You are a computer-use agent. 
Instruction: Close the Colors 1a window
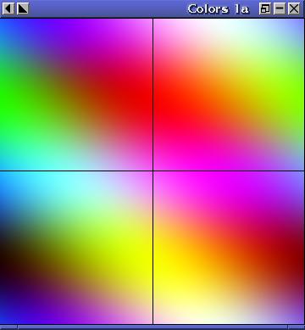(294, 8)
